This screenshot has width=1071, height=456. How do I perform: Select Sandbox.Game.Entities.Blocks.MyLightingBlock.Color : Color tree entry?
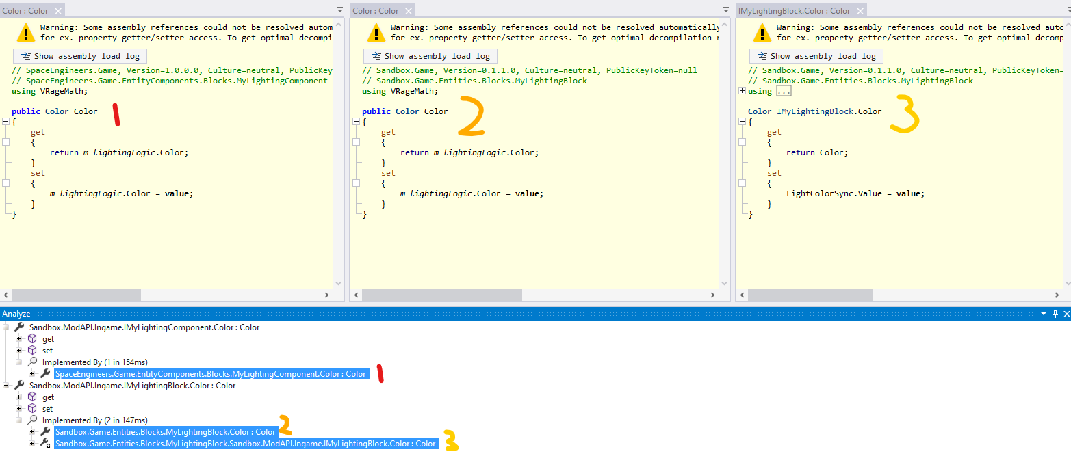click(x=165, y=432)
